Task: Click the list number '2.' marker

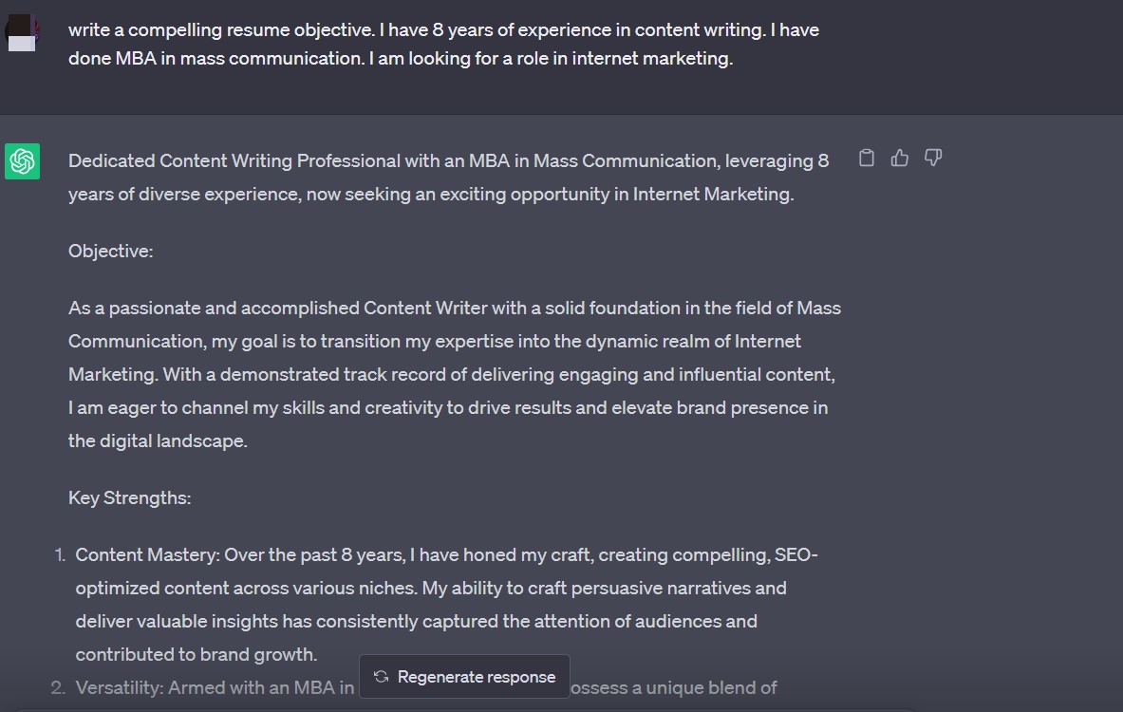Action: tap(58, 687)
